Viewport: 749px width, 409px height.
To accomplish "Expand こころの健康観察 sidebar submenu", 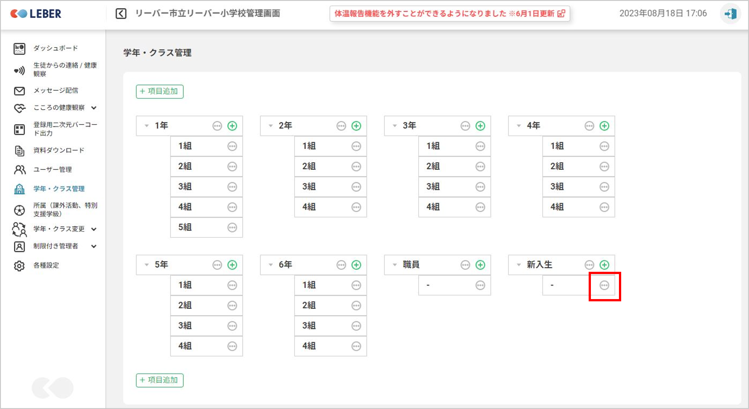I will pyautogui.click(x=94, y=108).
